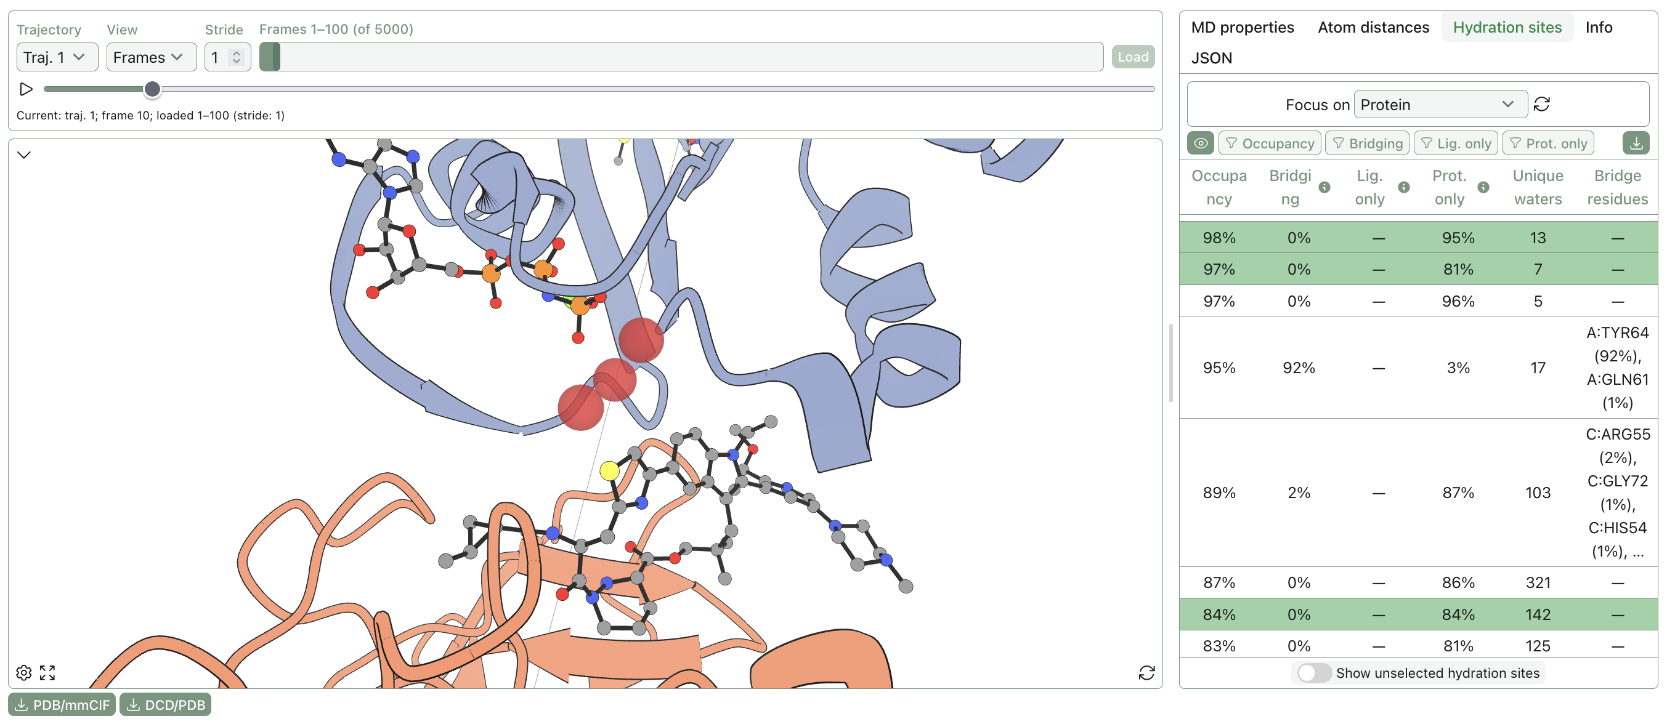The height and width of the screenshot is (724, 1667).
Task: Reset the 3D view with refresh icon
Action: 1146,672
